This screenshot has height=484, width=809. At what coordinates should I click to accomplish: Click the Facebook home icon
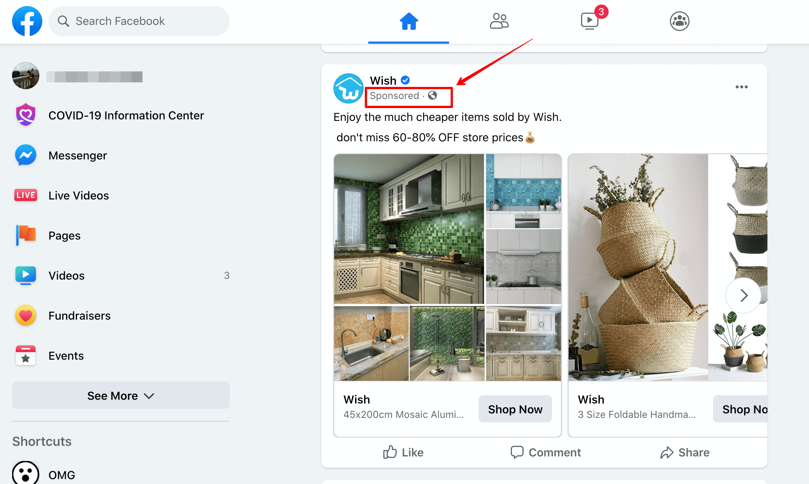[409, 21]
